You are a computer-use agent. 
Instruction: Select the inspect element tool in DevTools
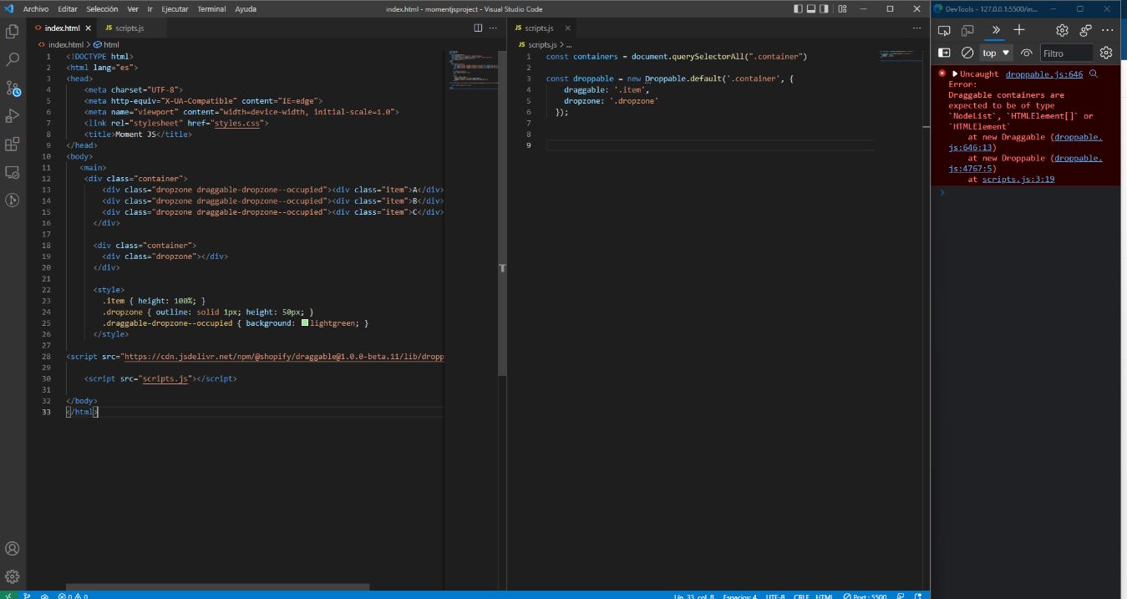pos(943,30)
